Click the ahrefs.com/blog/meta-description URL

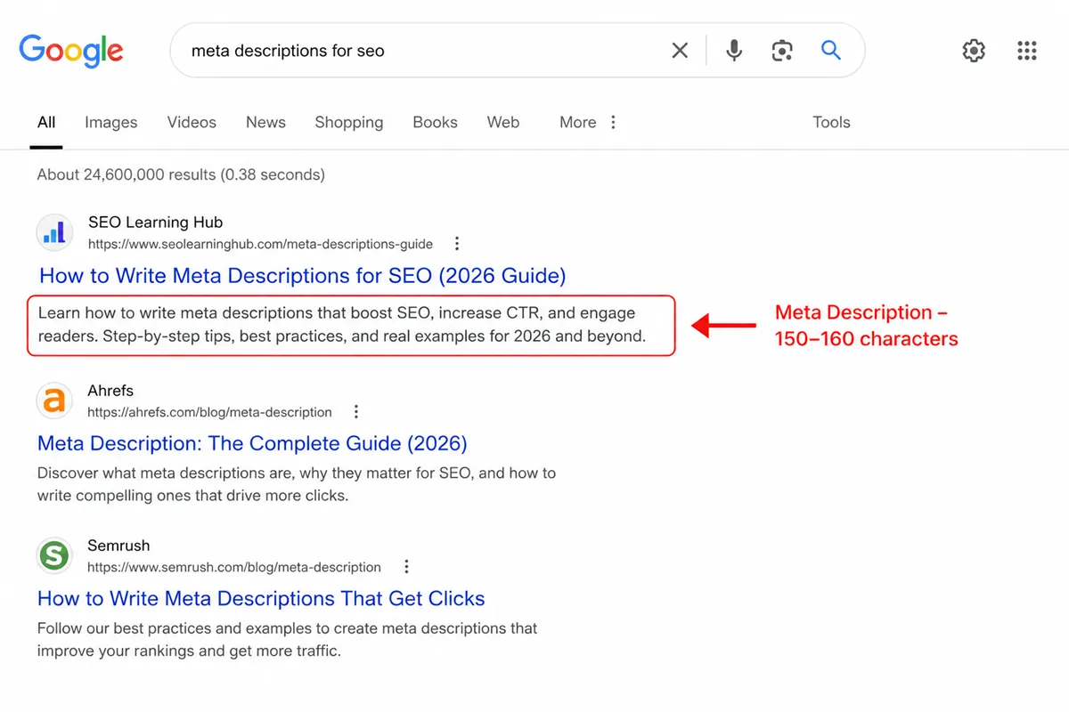(x=209, y=412)
